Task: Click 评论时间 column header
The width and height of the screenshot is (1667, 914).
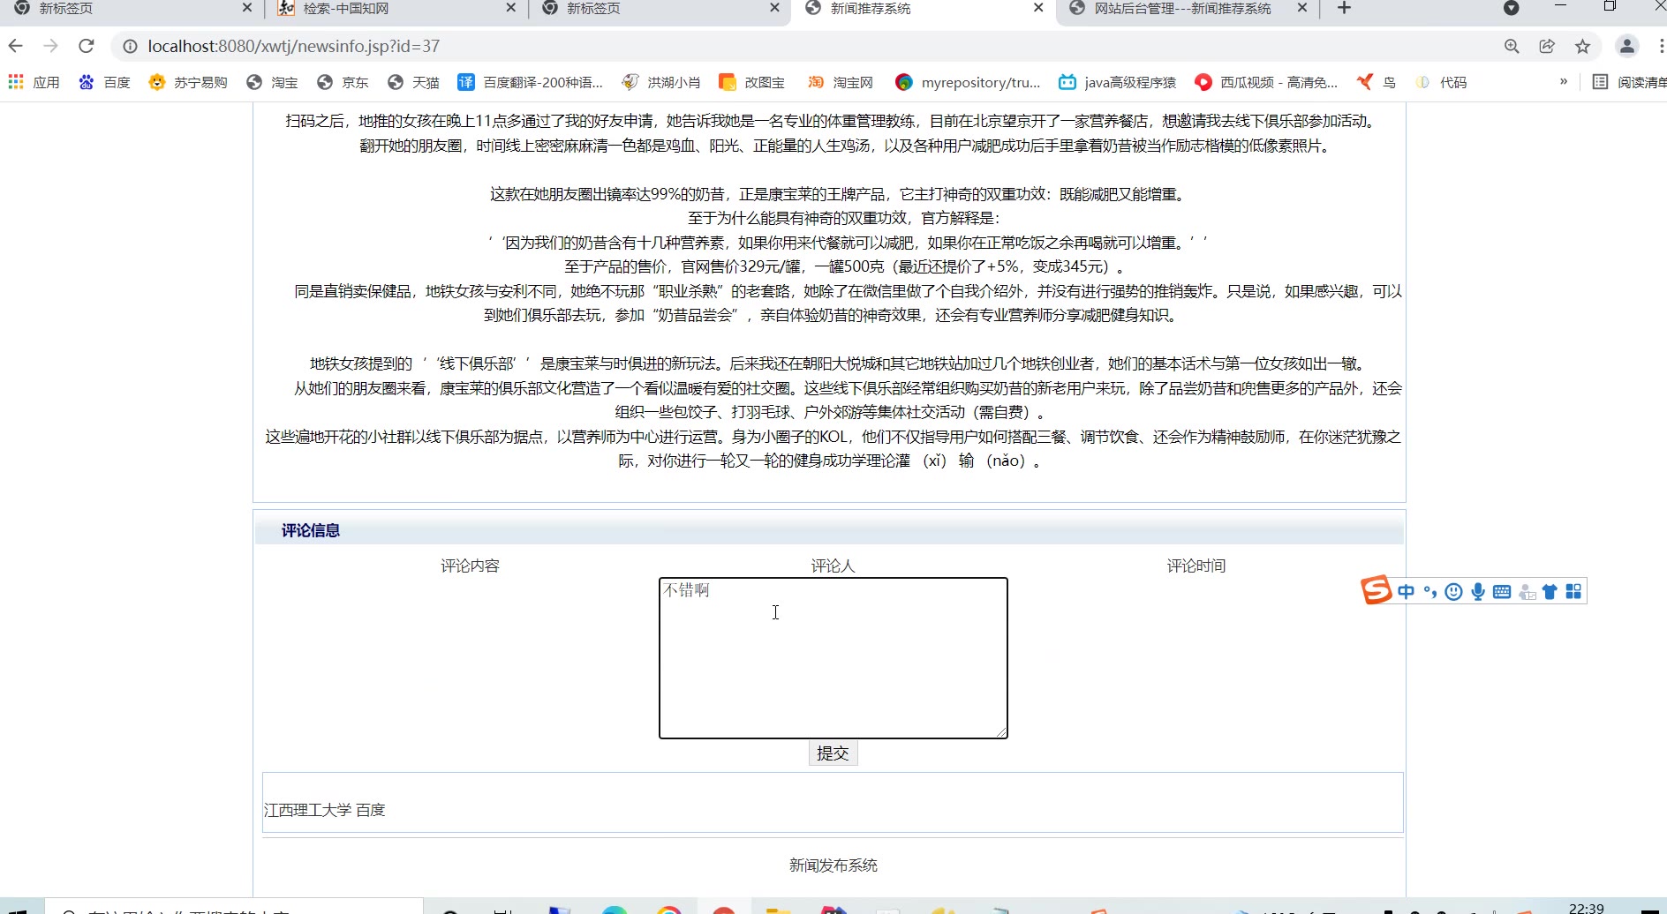Action: (1196, 566)
